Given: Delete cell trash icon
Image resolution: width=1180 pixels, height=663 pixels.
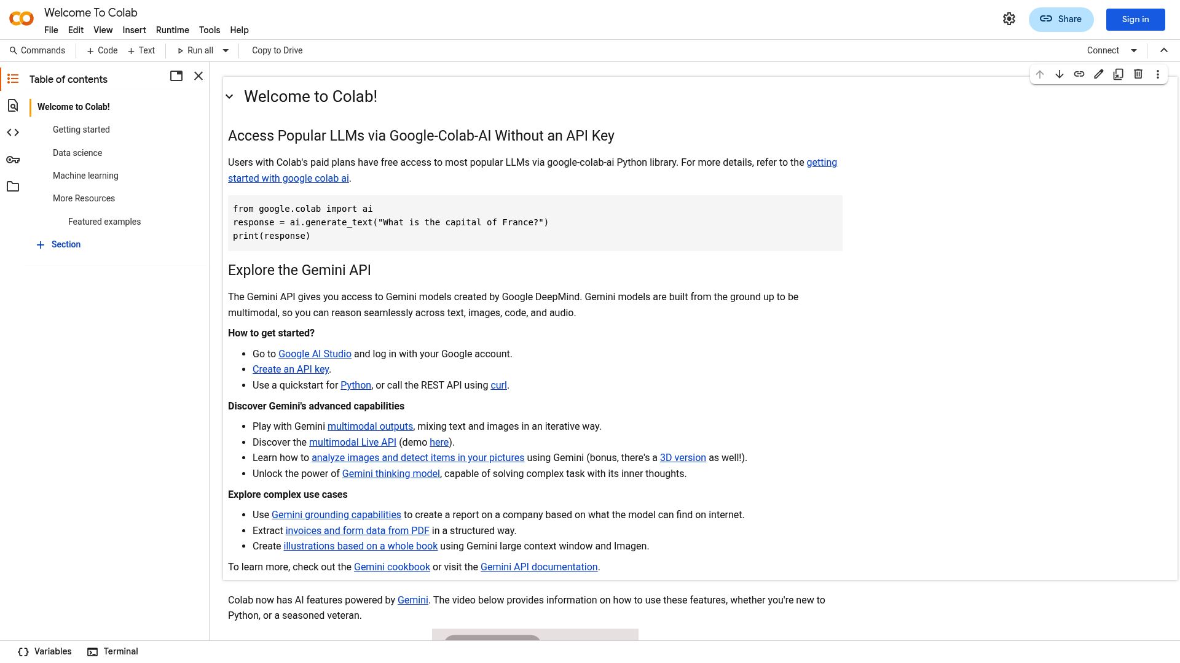Looking at the screenshot, I should [x=1138, y=74].
